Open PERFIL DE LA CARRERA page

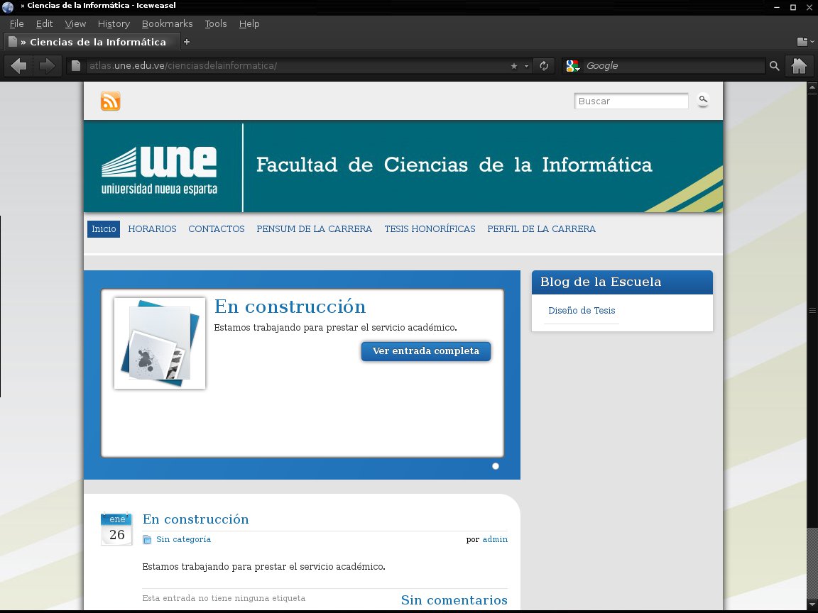[x=542, y=229]
